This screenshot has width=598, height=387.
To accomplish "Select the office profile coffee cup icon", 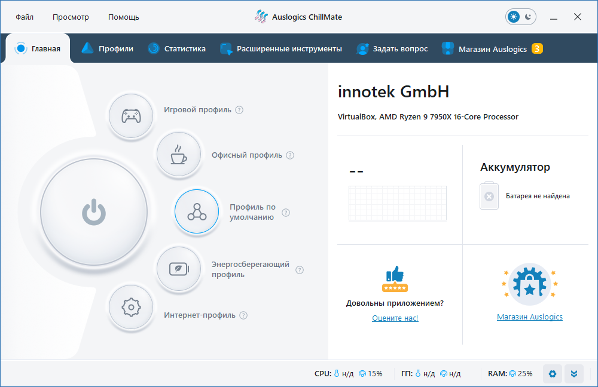I will pyautogui.click(x=178, y=154).
